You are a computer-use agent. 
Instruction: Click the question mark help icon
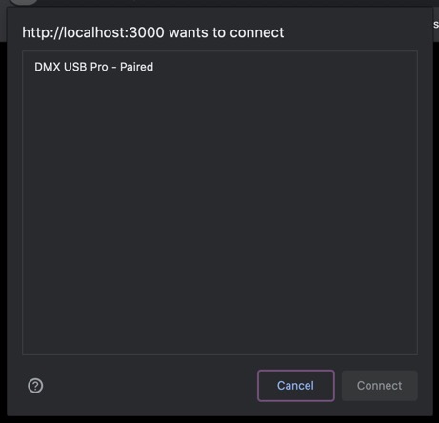pos(35,386)
